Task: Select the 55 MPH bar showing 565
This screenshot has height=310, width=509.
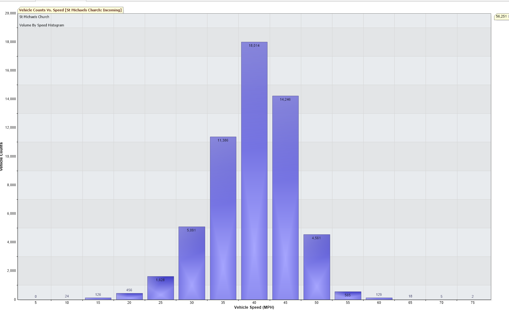Action: pos(348,296)
